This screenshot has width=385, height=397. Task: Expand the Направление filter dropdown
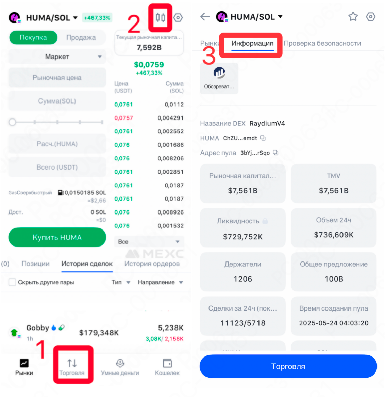tap(161, 282)
